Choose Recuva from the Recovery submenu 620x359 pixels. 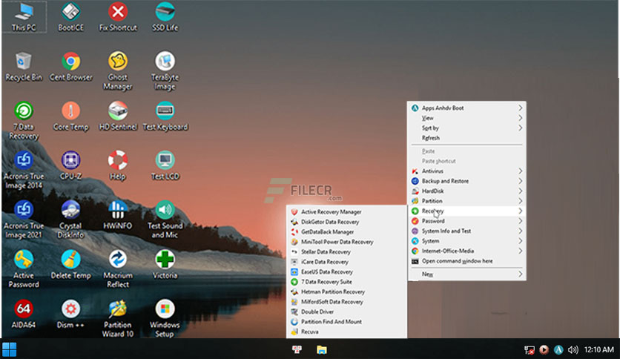(x=310, y=332)
